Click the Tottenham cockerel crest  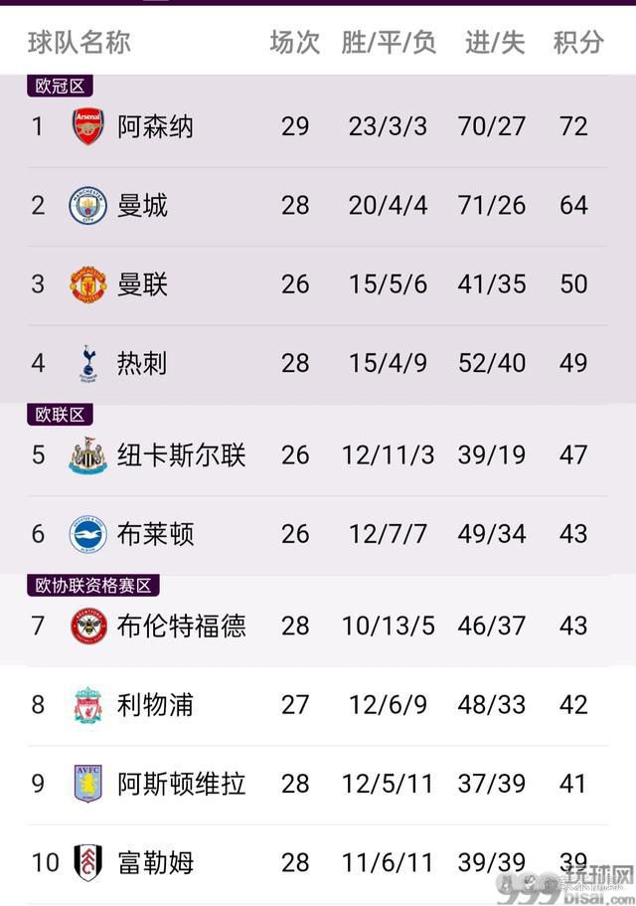[87, 363]
